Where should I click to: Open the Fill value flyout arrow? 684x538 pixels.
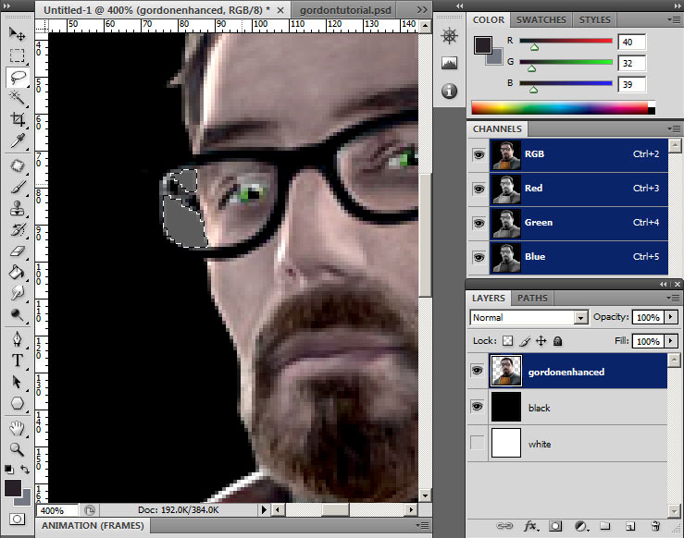(x=671, y=341)
